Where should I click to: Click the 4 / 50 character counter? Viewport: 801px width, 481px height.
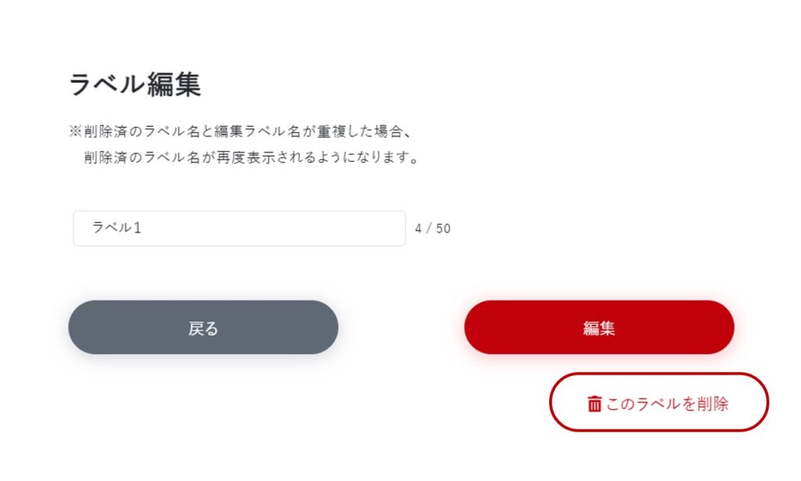click(433, 228)
